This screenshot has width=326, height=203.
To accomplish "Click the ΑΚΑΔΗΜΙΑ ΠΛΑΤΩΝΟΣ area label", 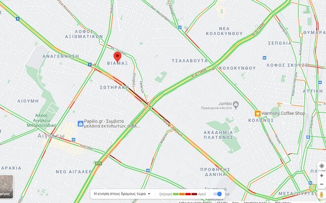I will pyautogui.click(x=218, y=135).
